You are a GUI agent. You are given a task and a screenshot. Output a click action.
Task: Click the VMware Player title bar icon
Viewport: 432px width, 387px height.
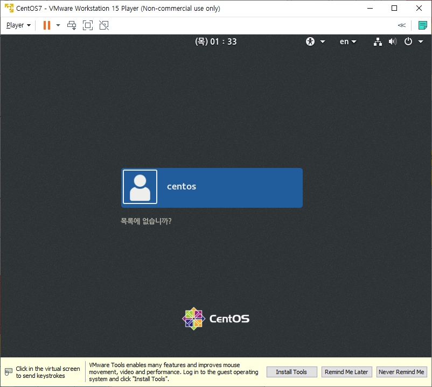coord(9,8)
